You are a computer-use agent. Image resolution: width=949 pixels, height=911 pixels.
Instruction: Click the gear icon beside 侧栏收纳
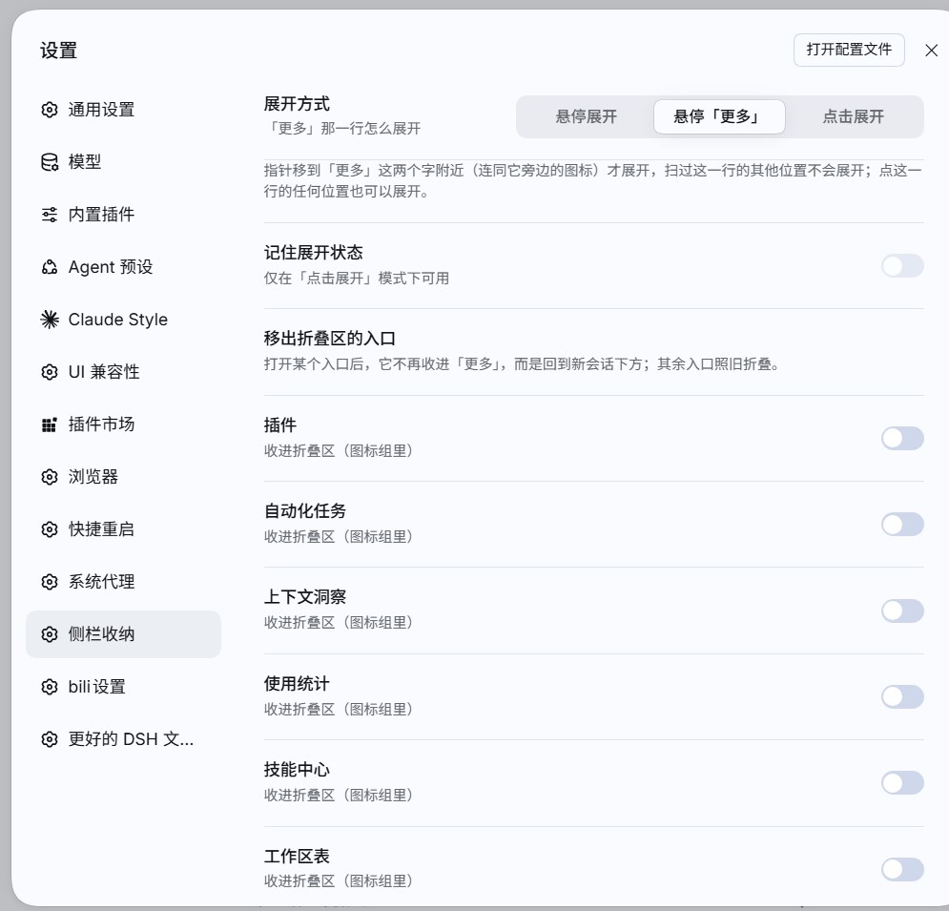coord(50,633)
